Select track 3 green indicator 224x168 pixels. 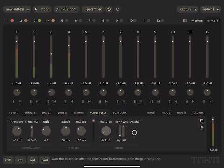point(40,21)
